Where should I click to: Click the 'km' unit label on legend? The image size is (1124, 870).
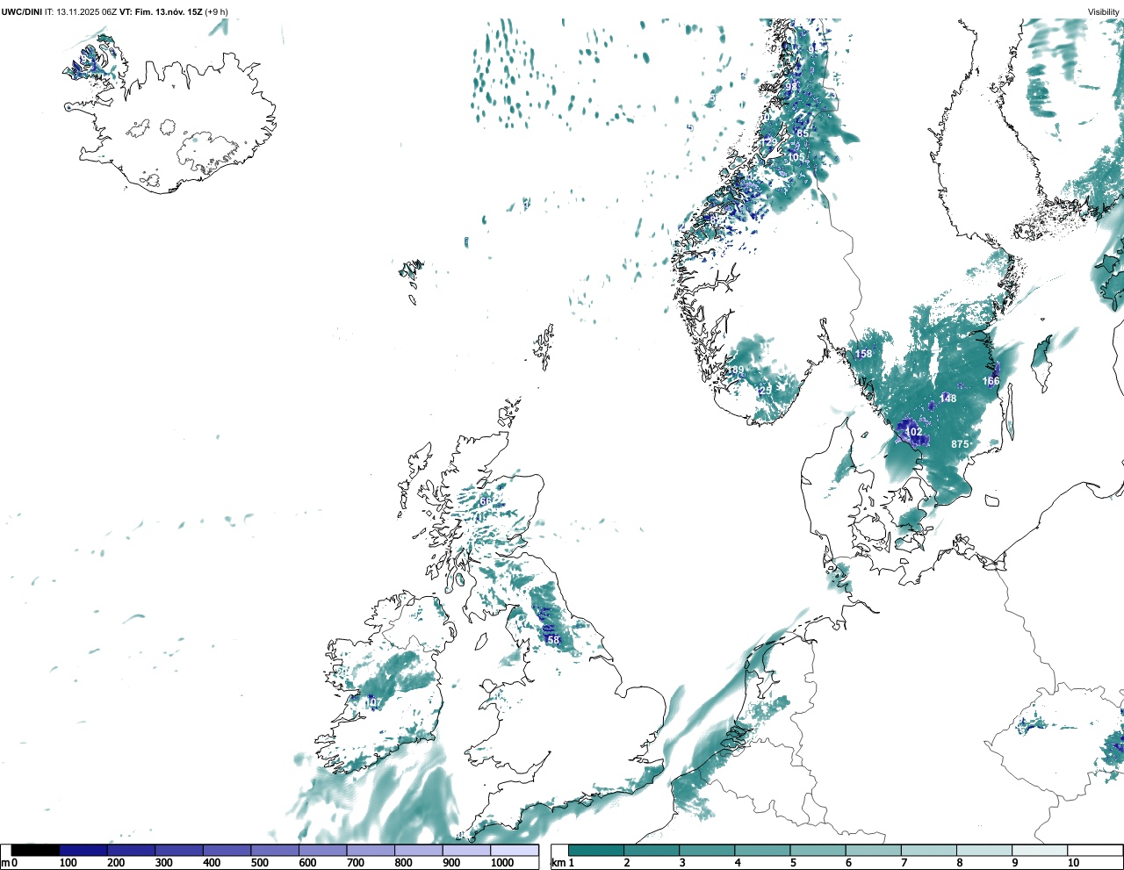tap(557, 863)
